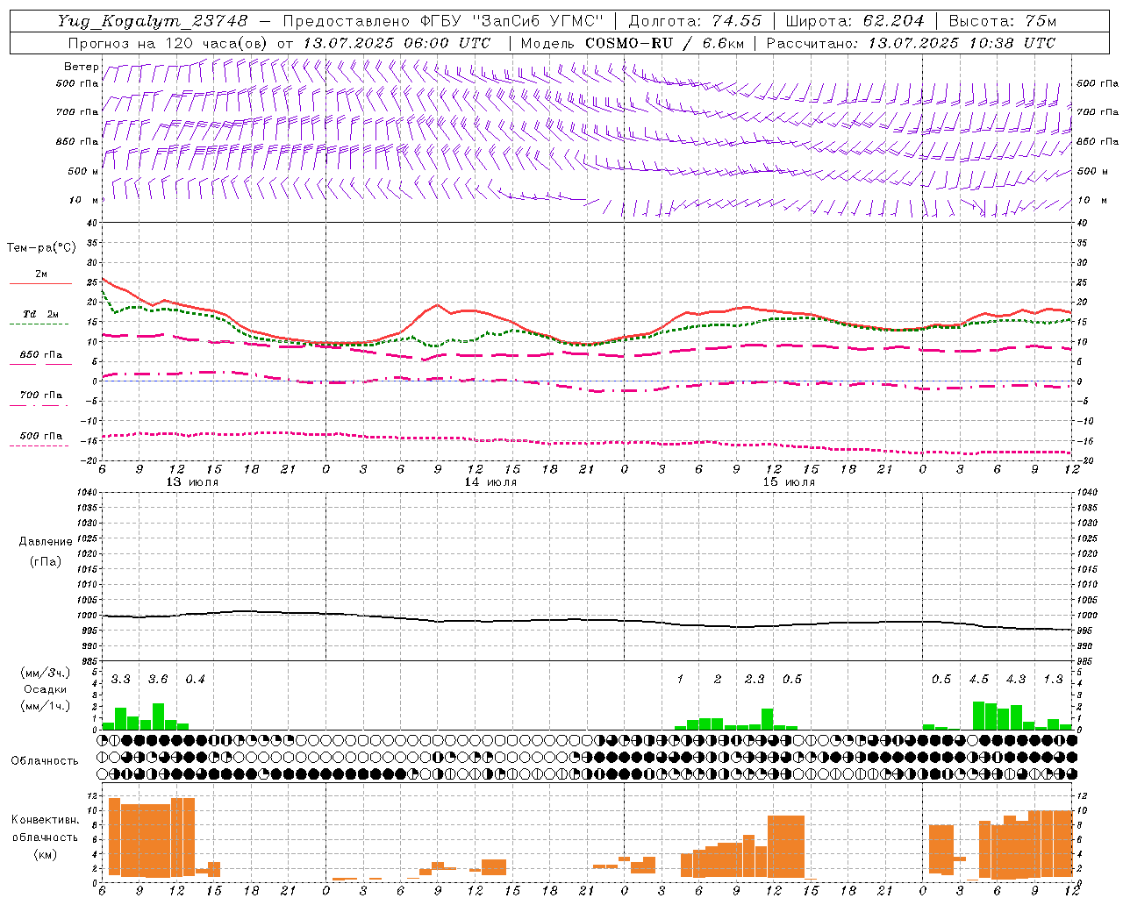Image resolution: width=1123 pixels, height=898 pixels.
Task: Click the '850 гПа' temperature legend entry
Action: point(40,355)
